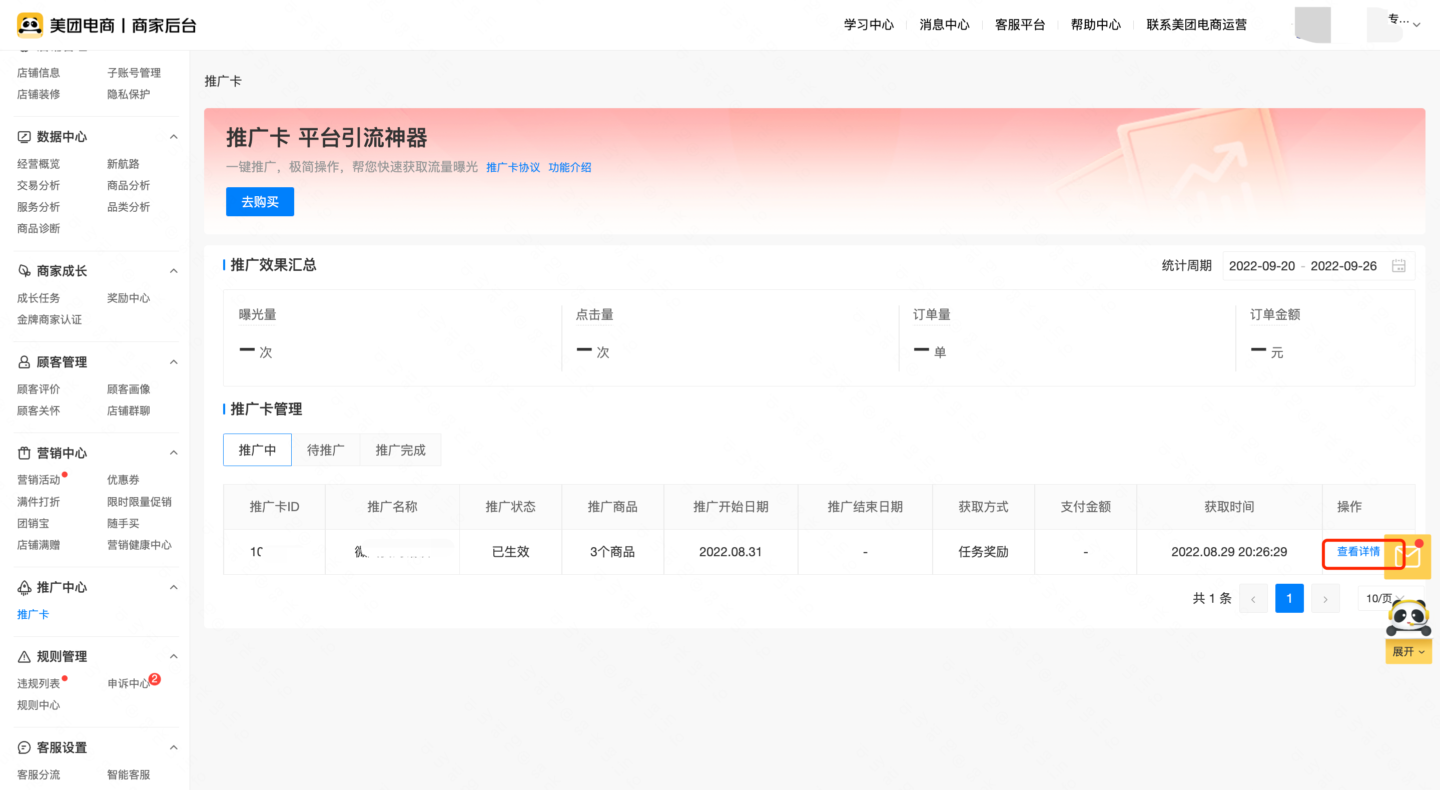Click the Meituan panda logo icon
The height and width of the screenshot is (790, 1440).
click(x=30, y=25)
